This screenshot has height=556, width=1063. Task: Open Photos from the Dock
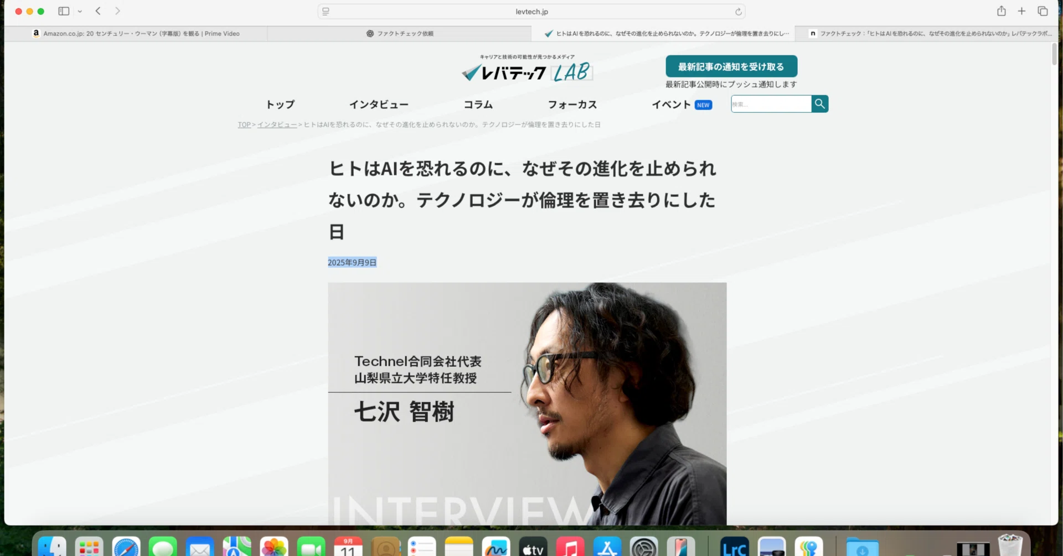coord(274,547)
